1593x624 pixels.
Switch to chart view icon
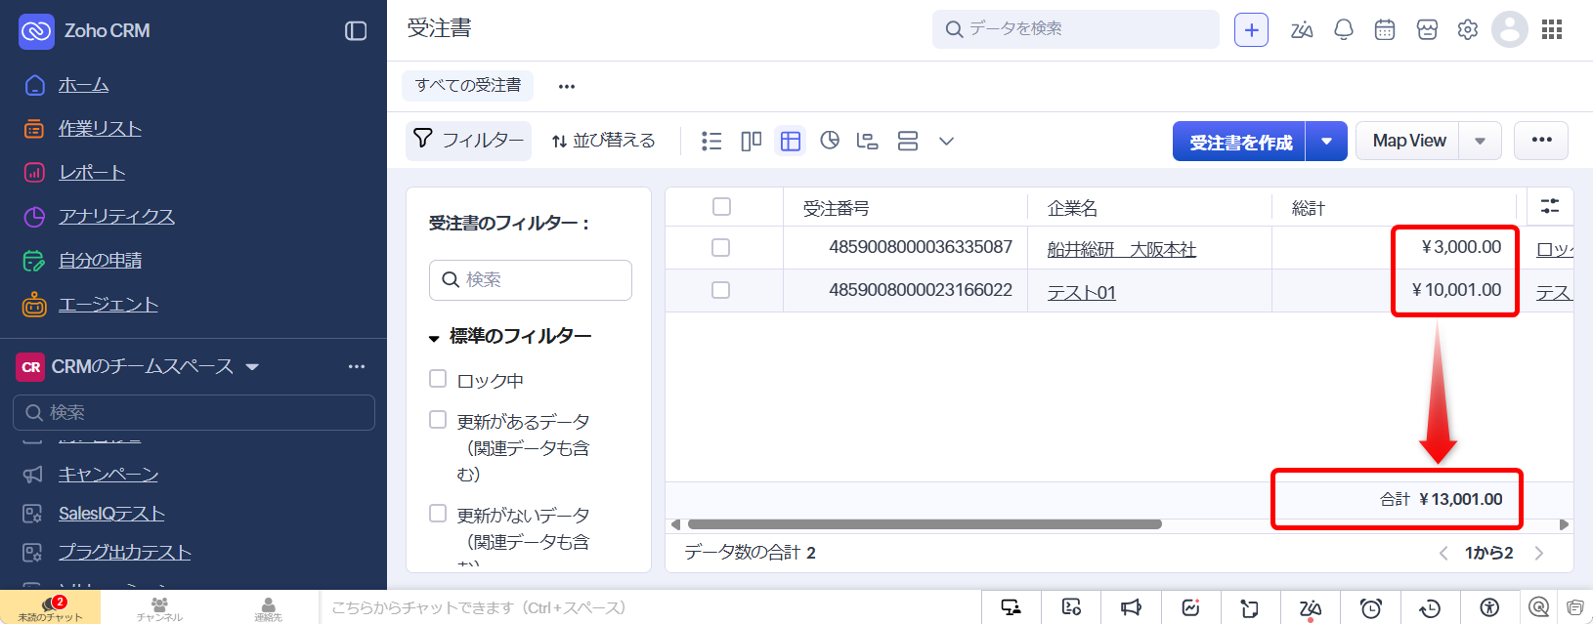(830, 141)
